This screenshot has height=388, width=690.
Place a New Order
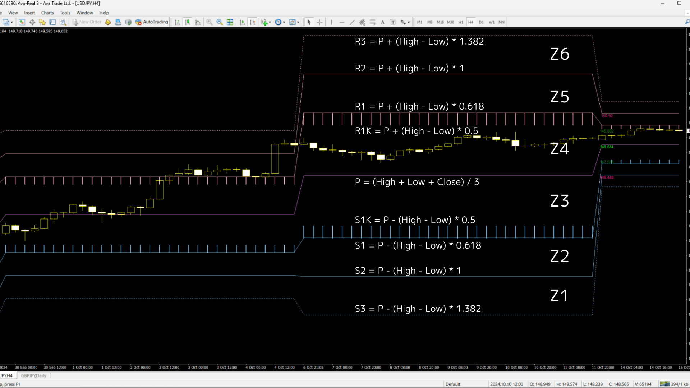click(86, 22)
